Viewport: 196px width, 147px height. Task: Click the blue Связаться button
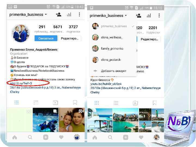click(x=46, y=38)
